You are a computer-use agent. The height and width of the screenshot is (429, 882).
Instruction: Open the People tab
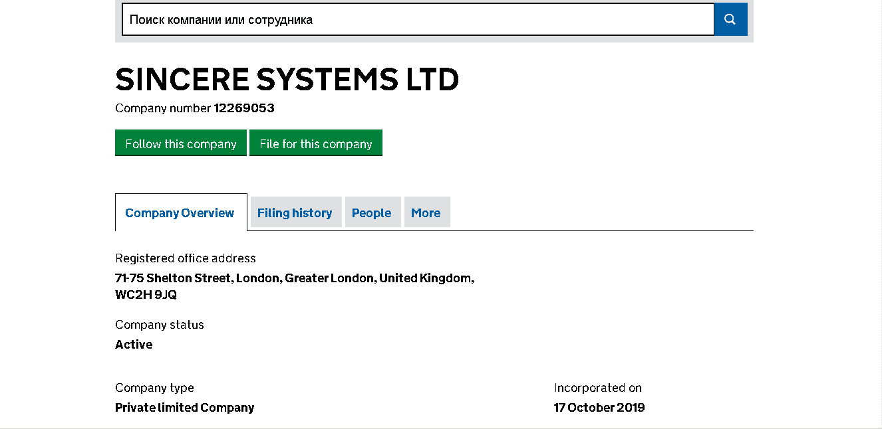[371, 213]
